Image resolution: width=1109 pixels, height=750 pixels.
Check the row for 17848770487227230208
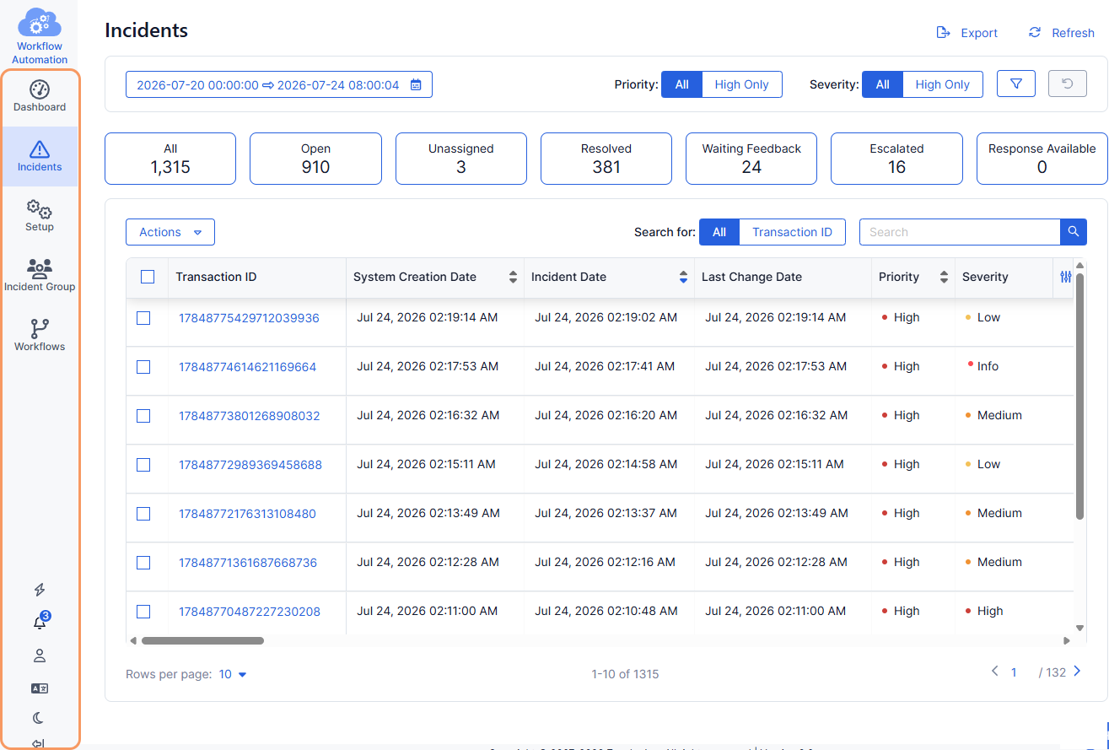point(143,612)
